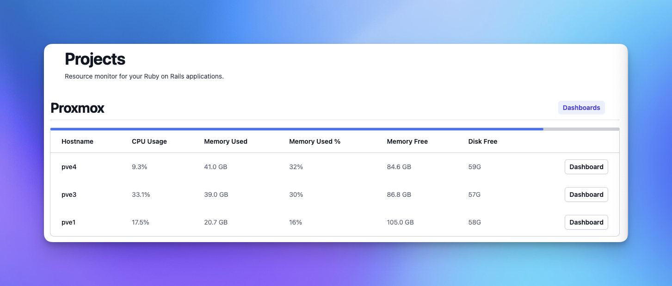Viewport: 672px width, 286px height.
Task: Click the 58G disk free value
Action: [475, 222]
